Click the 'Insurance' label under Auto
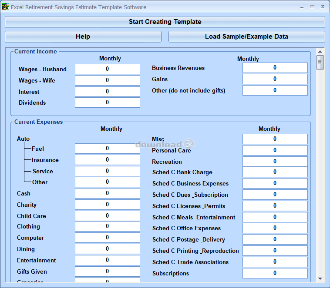The height and width of the screenshot is (288, 330). point(45,160)
